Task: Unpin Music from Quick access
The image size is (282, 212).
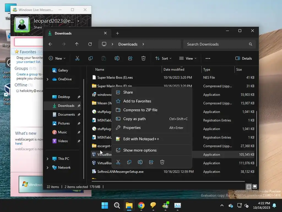Action: coord(79,132)
